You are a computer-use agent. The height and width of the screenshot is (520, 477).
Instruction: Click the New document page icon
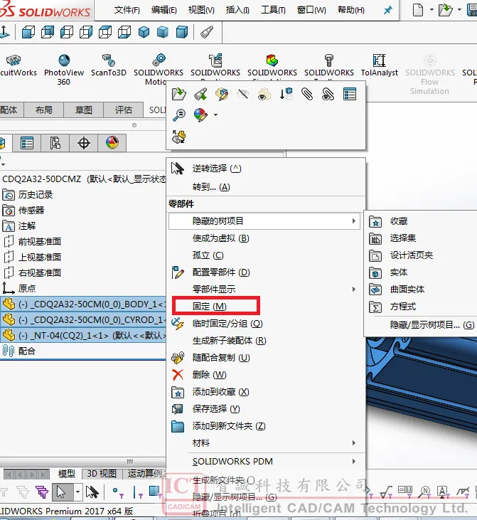[x=418, y=10]
